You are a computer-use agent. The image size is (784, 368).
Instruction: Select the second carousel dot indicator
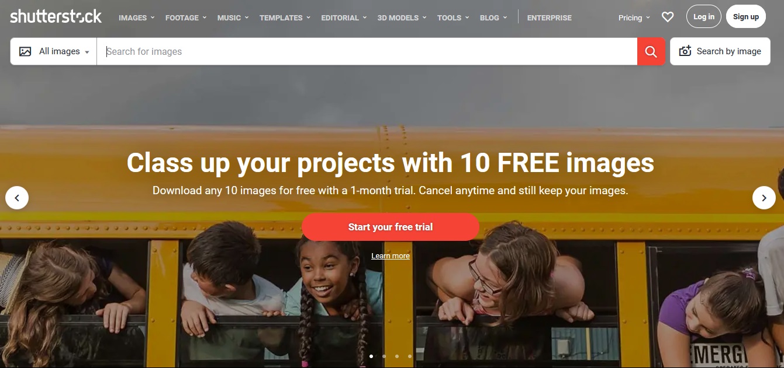pyautogui.click(x=384, y=356)
